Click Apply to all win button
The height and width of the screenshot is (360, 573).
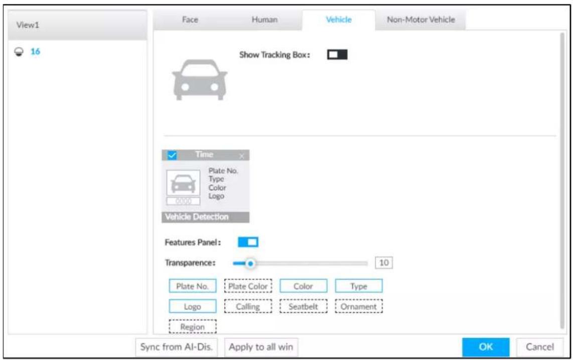(261, 347)
